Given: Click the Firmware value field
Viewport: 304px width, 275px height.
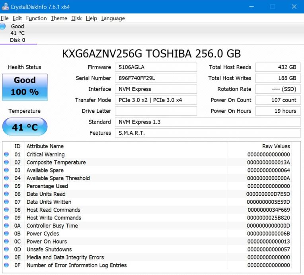Looking at the screenshot, I should [156, 67].
